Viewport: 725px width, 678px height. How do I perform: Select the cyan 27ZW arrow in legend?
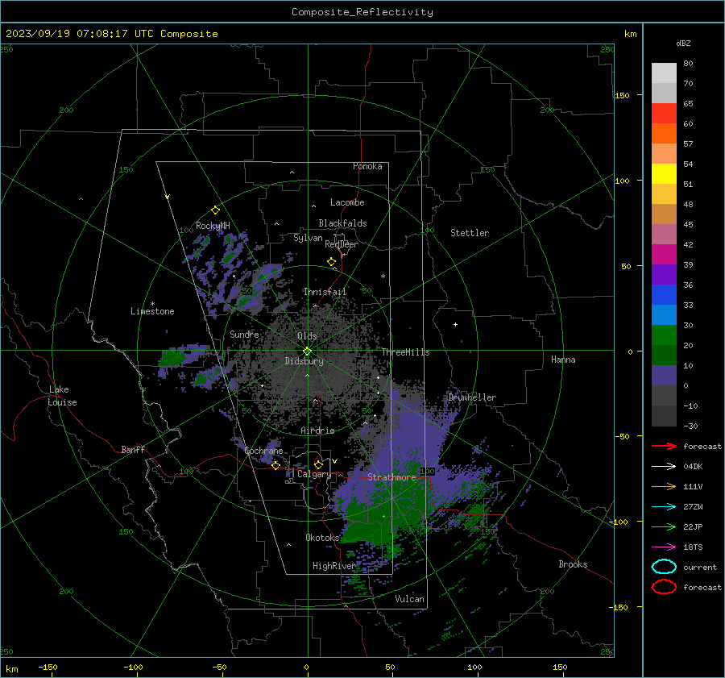tap(664, 507)
